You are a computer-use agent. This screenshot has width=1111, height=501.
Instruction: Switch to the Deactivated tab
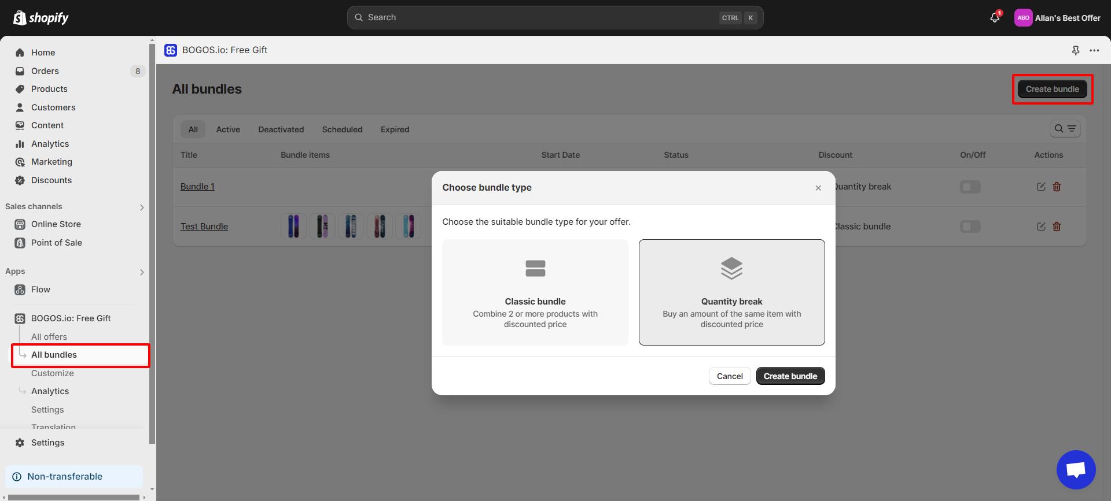click(x=281, y=129)
